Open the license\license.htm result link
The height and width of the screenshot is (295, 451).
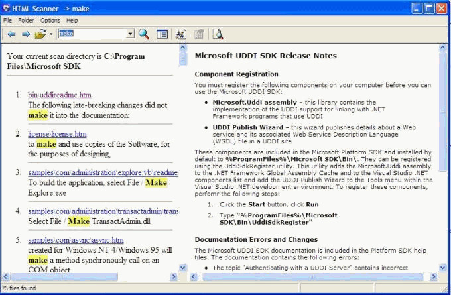point(57,134)
